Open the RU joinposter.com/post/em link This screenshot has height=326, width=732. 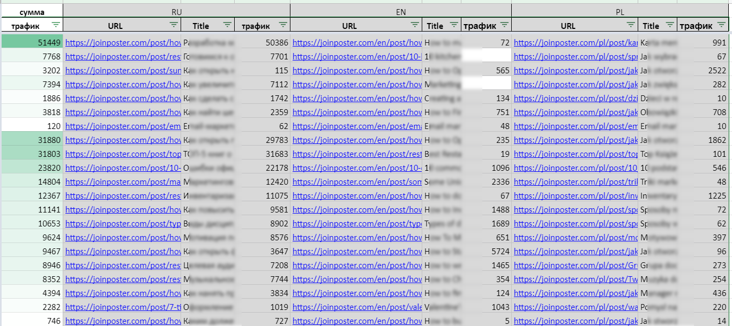[x=123, y=126]
